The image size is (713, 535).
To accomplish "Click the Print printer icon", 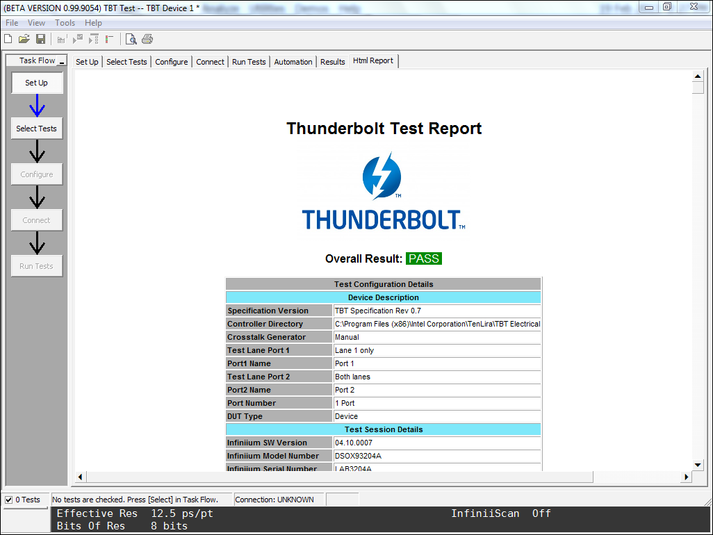I will 147,39.
